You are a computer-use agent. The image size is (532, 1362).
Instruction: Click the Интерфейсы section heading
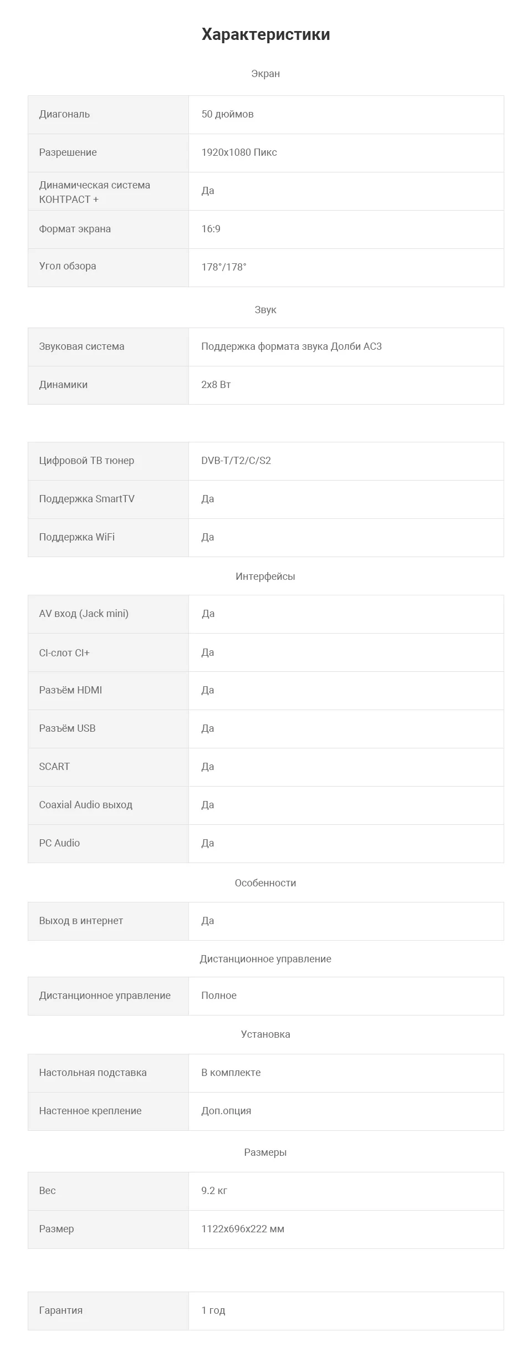[x=265, y=577]
